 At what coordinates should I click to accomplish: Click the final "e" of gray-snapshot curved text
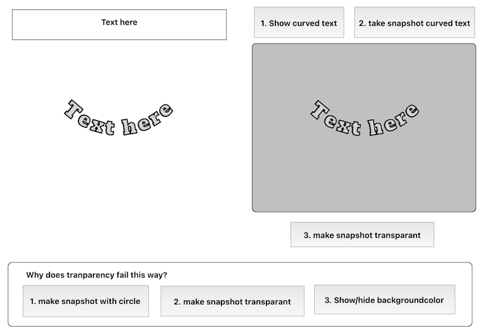[411, 110]
